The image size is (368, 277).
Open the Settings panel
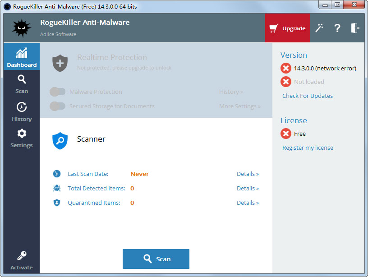tap(21, 137)
